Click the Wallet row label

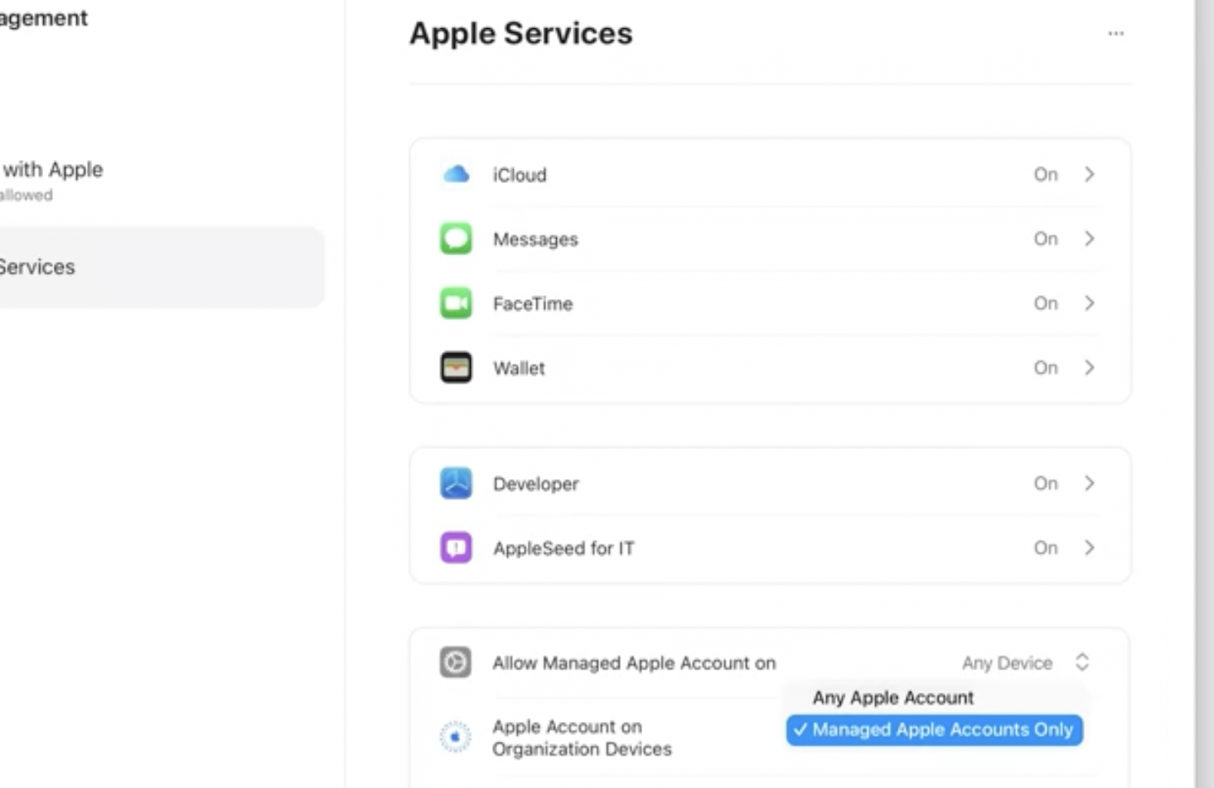[519, 368]
